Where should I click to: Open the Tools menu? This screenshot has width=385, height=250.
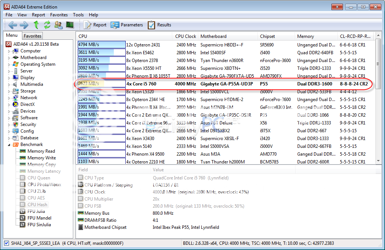point(78,15)
